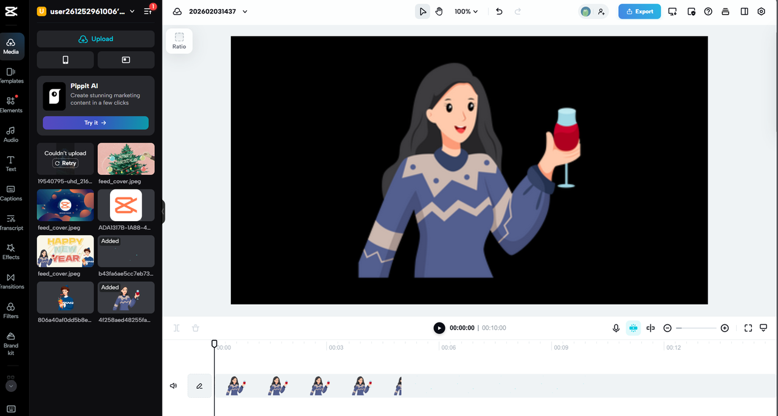
Task: Select the Effects panel icon
Action: tap(10, 251)
